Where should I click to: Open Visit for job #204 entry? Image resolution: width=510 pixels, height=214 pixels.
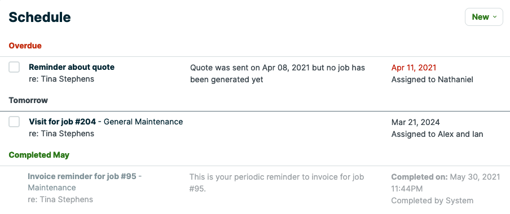coord(63,122)
